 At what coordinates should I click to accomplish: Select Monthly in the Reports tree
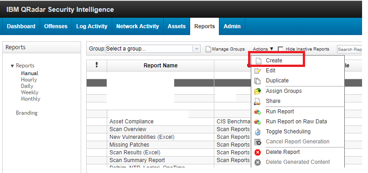[31, 99]
